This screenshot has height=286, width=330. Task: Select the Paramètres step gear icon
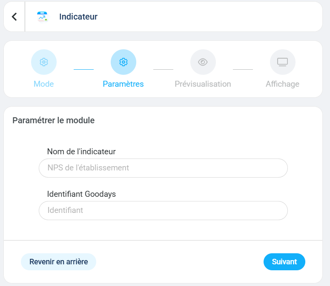pos(123,62)
